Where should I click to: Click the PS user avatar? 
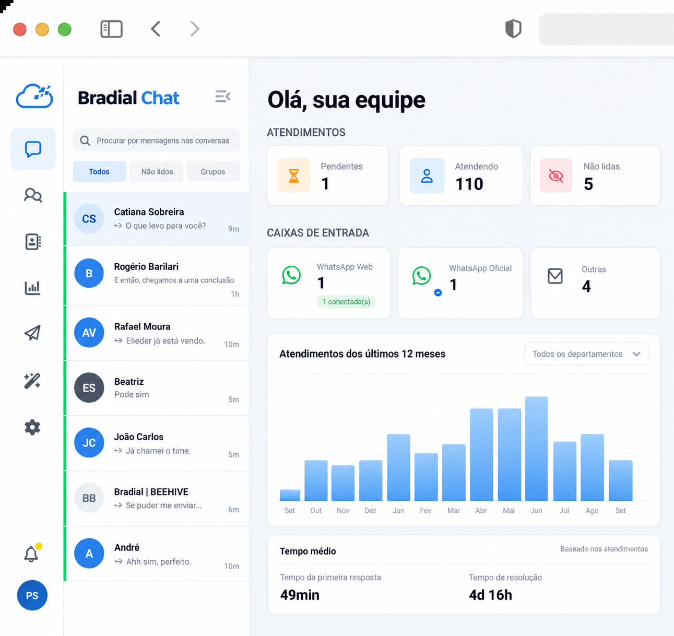tap(32, 595)
